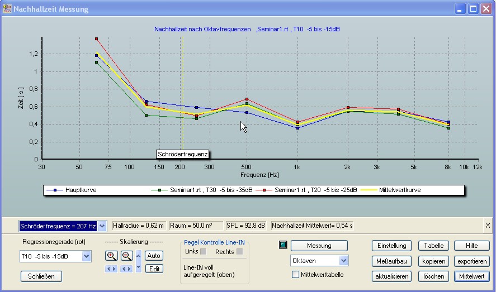Click the Auto scaling button
The width and height of the screenshot is (496, 292).
(154, 256)
